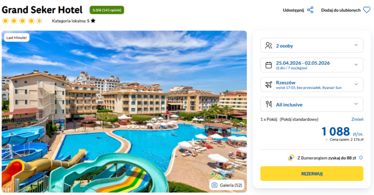374x195 pixels.
Task: Click the calendar icon in date field
Action: [x=268, y=65]
